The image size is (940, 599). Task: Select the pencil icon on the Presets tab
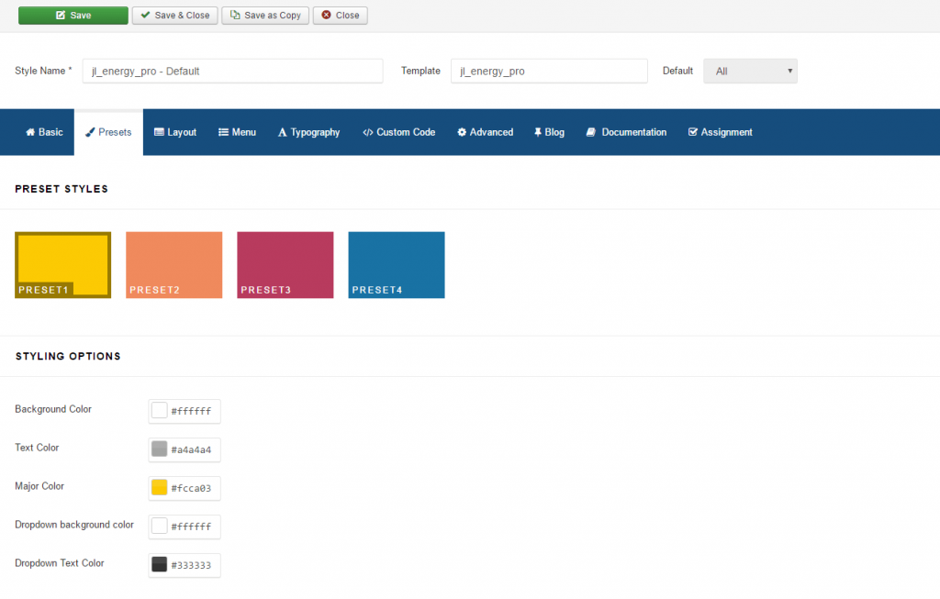[x=91, y=131]
